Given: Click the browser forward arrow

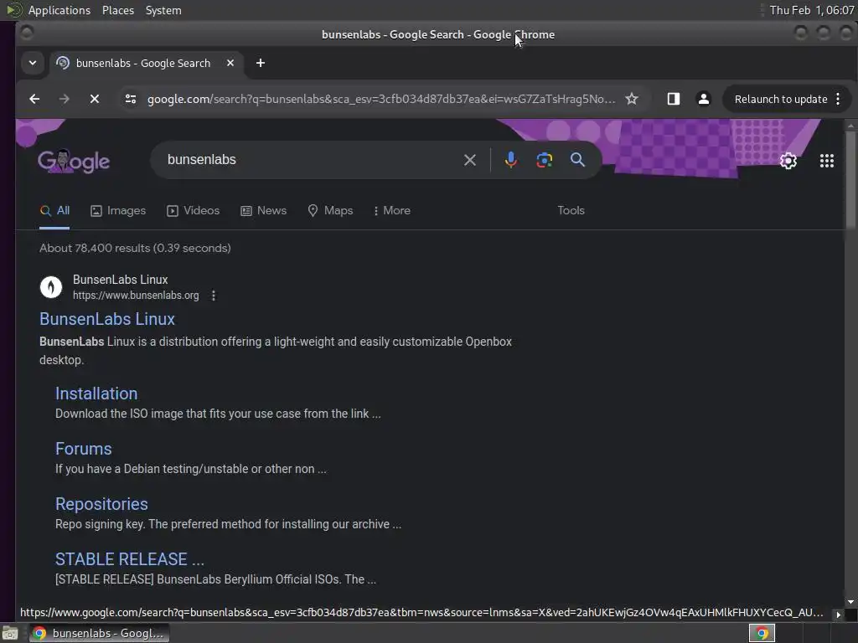Looking at the screenshot, I should click(64, 99).
